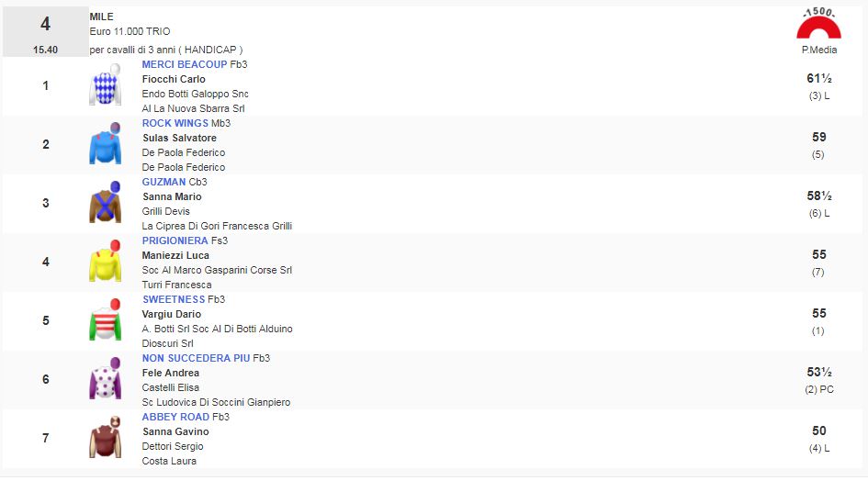Click weight 61½ for Merci Beacoup
The image size is (868, 492).
coord(818,79)
